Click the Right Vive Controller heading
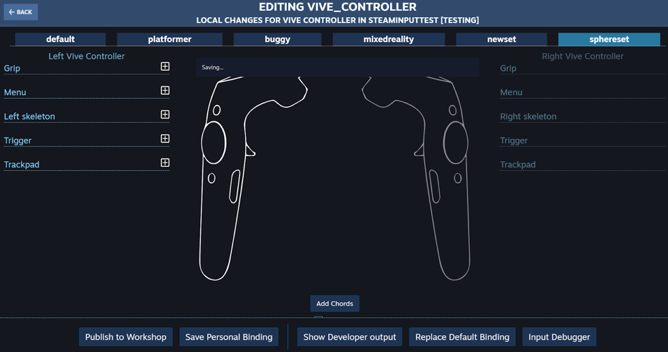 (x=582, y=57)
